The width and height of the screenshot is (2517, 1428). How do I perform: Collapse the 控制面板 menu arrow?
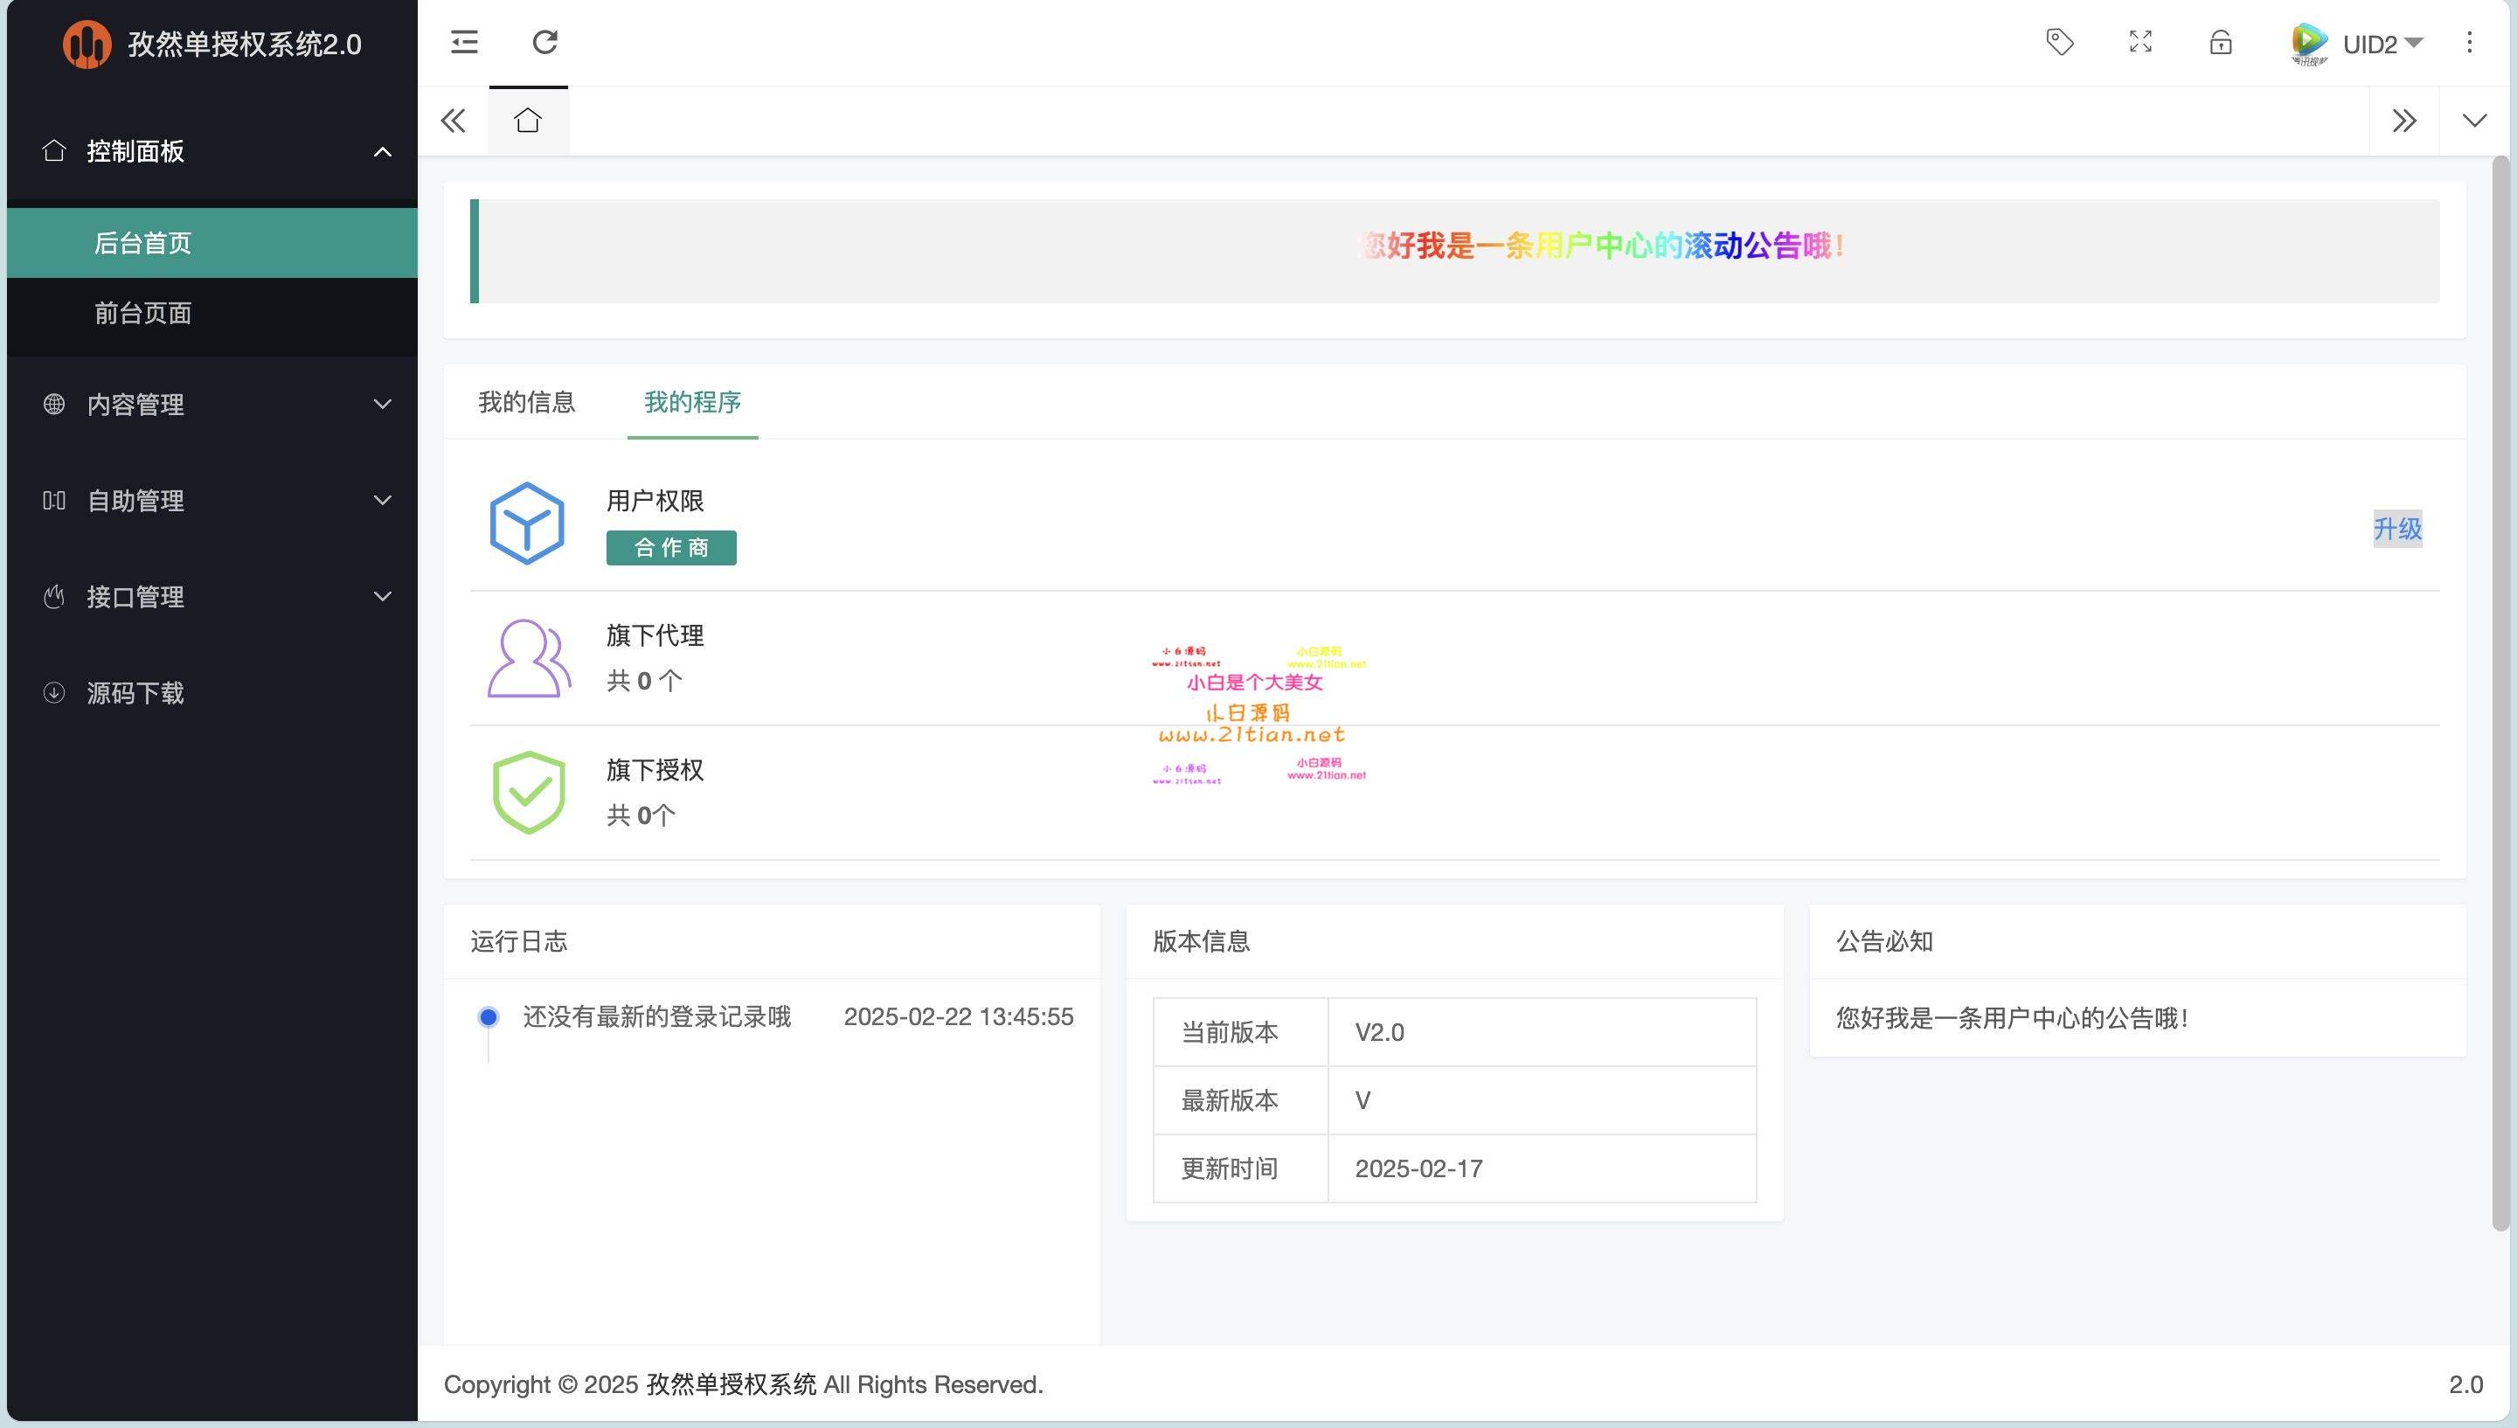pyautogui.click(x=383, y=151)
